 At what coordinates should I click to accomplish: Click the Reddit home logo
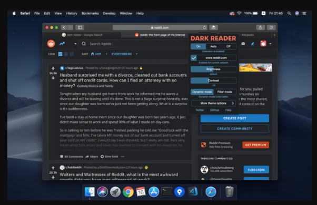coord(51,44)
